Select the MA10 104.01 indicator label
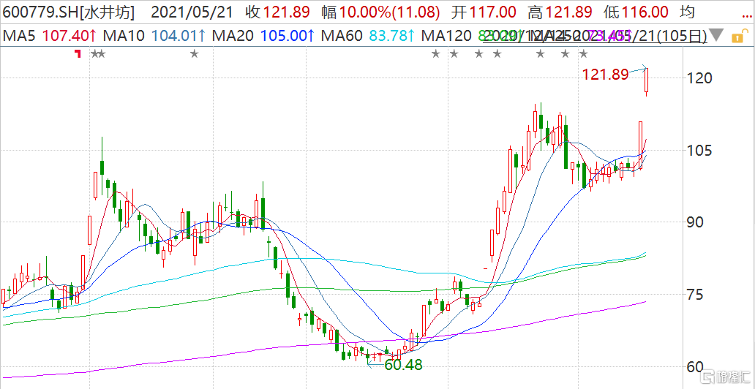The image size is (755, 389). pyautogui.click(x=154, y=36)
